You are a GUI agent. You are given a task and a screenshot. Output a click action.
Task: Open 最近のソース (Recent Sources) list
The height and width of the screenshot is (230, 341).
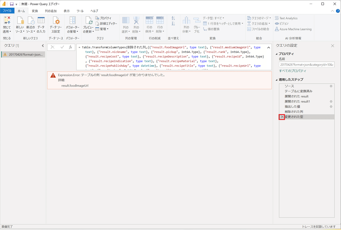(31, 25)
